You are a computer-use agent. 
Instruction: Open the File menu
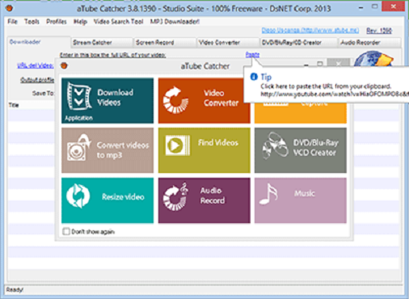click(12, 21)
